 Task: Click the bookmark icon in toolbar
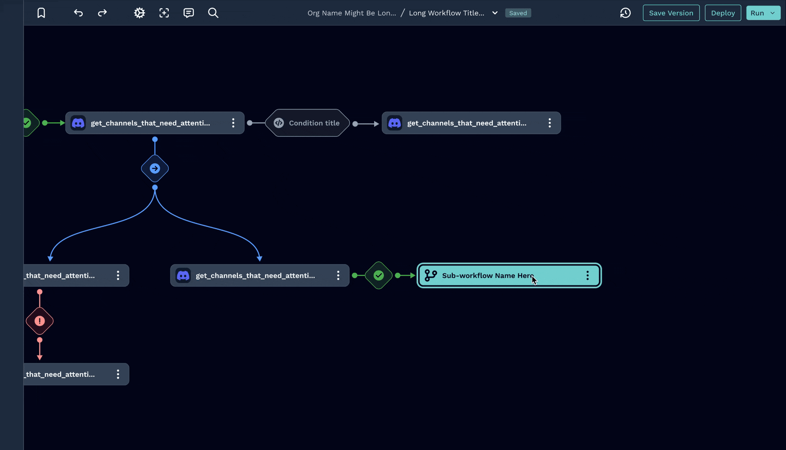click(x=41, y=13)
